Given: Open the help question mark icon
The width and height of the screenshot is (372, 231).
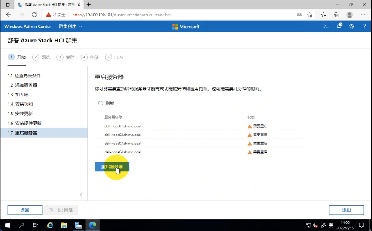Looking at the screenshot, I should coord(364,27).
